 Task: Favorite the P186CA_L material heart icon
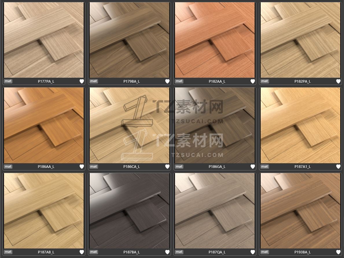tap(167, 167)
